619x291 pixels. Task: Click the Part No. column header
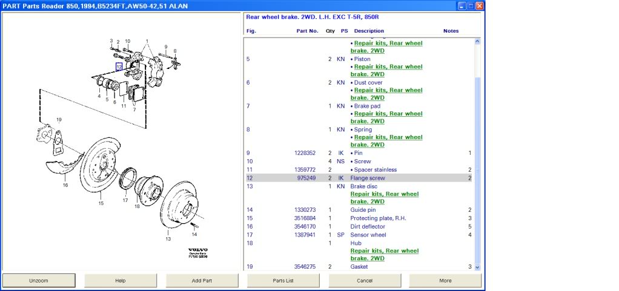[x=307, y=31]
